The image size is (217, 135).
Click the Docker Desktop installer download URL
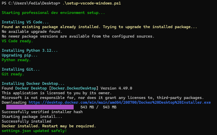(x=120, y=102)
